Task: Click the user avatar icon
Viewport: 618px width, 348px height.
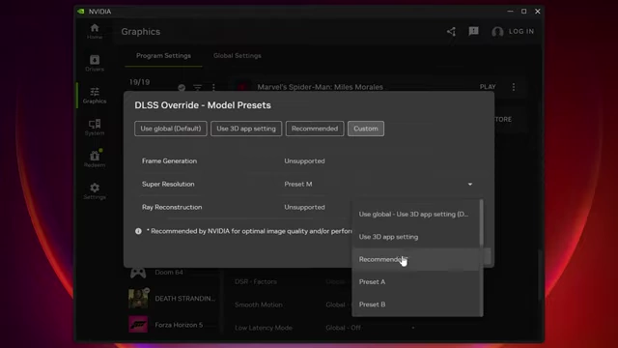Action: coord(497,32)
